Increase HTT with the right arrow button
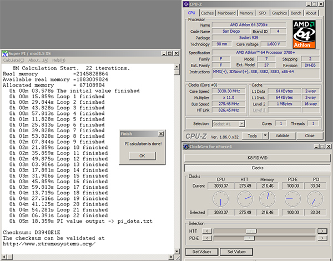 [x=322, y=231]
